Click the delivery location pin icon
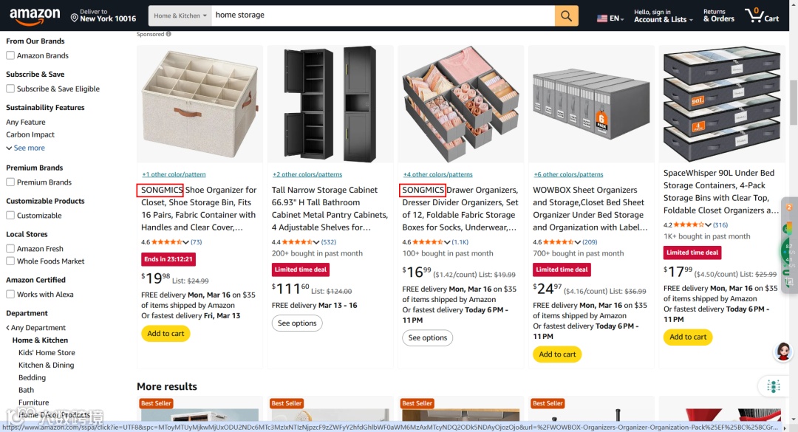798x432 pixels. (75, 18)
